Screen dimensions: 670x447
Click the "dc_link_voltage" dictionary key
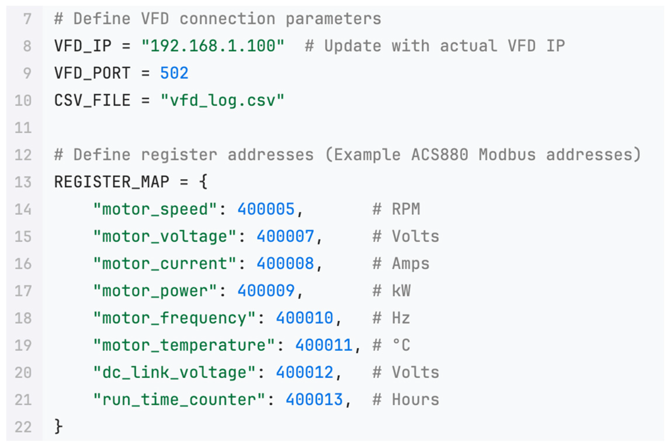pos(174,372)
